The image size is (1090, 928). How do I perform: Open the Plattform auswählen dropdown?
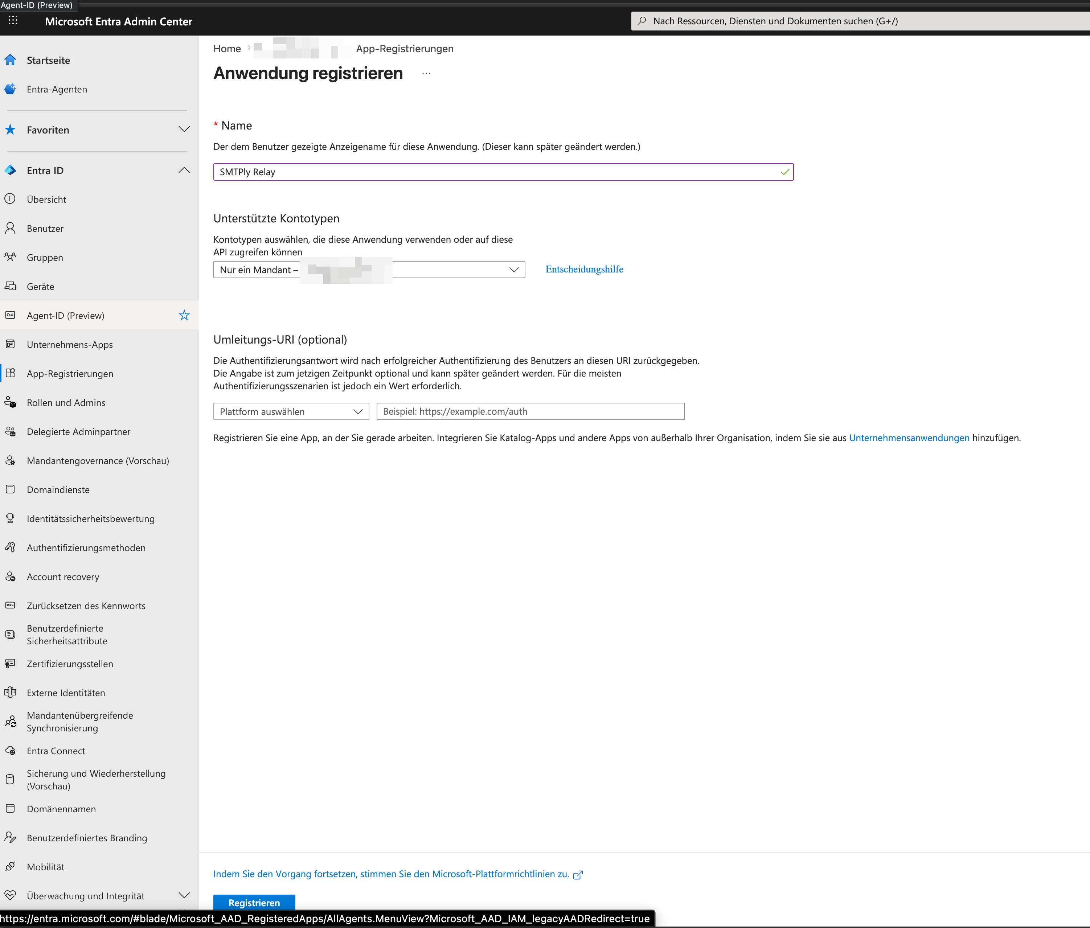click(291, 411)
